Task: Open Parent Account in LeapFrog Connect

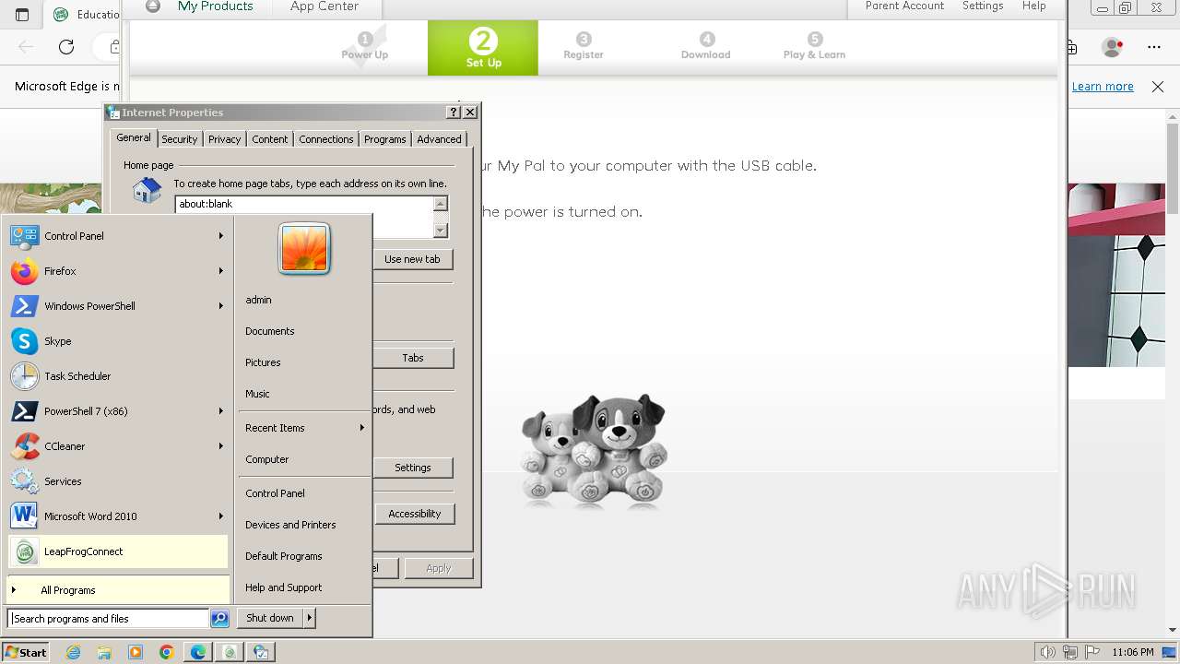Action: click(x=904, y=6)
